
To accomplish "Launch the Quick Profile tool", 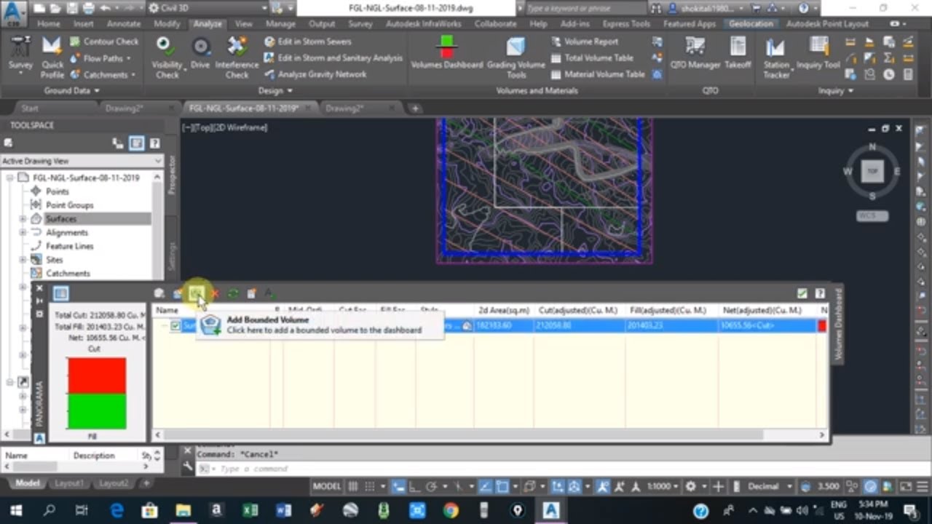I will (52, 57).
